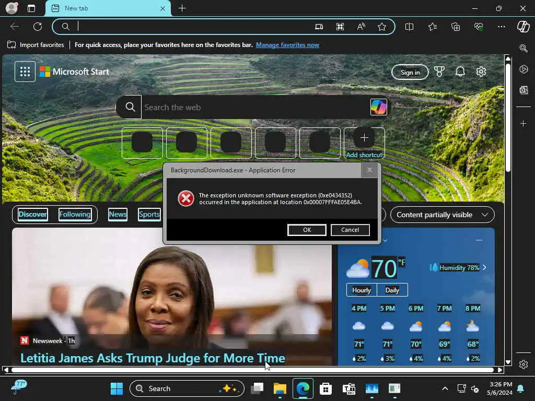The image size is (535, 401).
Task: Click taskbar Search box
Action: tap(187, 388)
